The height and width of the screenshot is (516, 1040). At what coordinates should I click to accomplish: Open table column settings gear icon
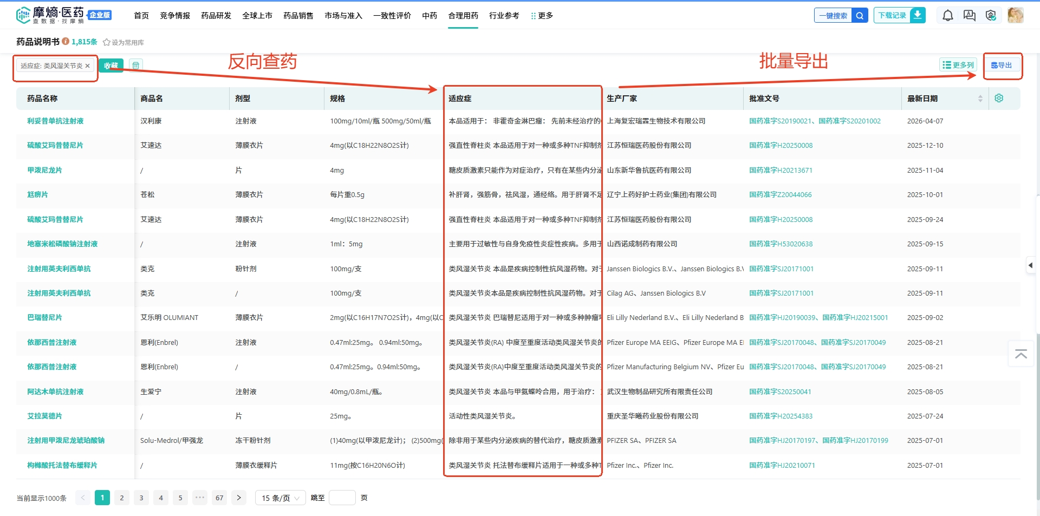(x=999, y=98)
